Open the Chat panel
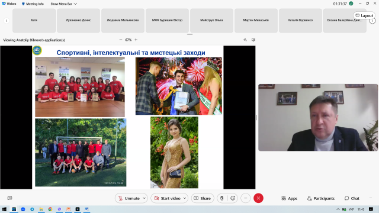 click(352, 198)
